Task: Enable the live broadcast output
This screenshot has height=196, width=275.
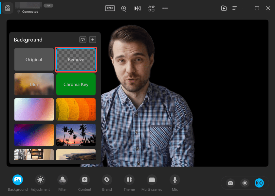Action: point(260,183)
